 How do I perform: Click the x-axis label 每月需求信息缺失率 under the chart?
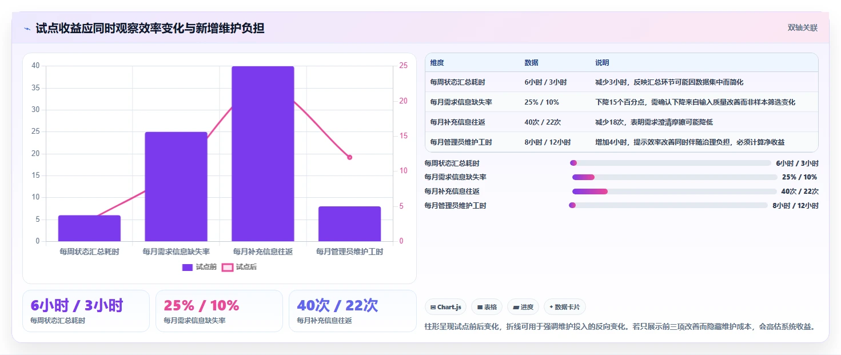click(x=176, y=252)
